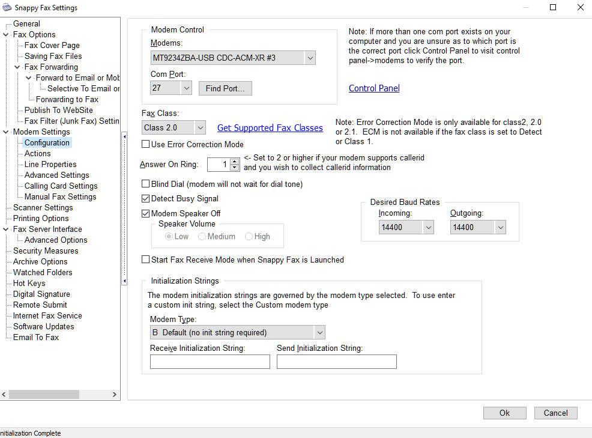This screenshot has width=592, height=438.
Task: Collapse the Fax Forwarding tree node
Action: coord(18,67)
